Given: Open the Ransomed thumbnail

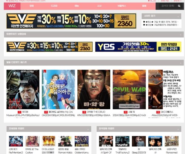Looking at the screenshot, I should pos(172,141).
